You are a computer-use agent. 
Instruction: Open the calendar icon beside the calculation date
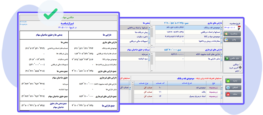[239, 28]
